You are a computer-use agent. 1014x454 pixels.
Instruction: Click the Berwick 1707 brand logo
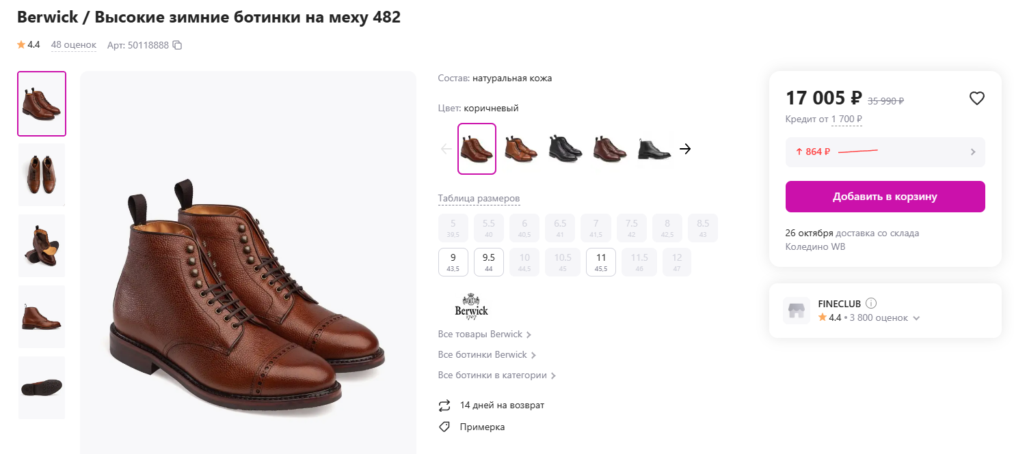point(471,305)
